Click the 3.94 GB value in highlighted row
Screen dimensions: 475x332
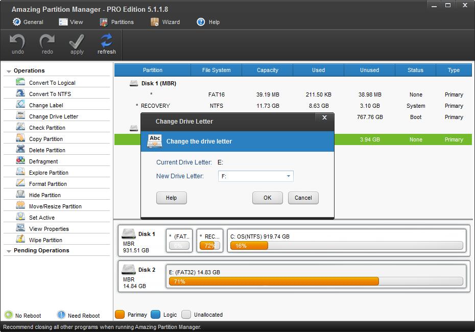click(x=370, y=139)
